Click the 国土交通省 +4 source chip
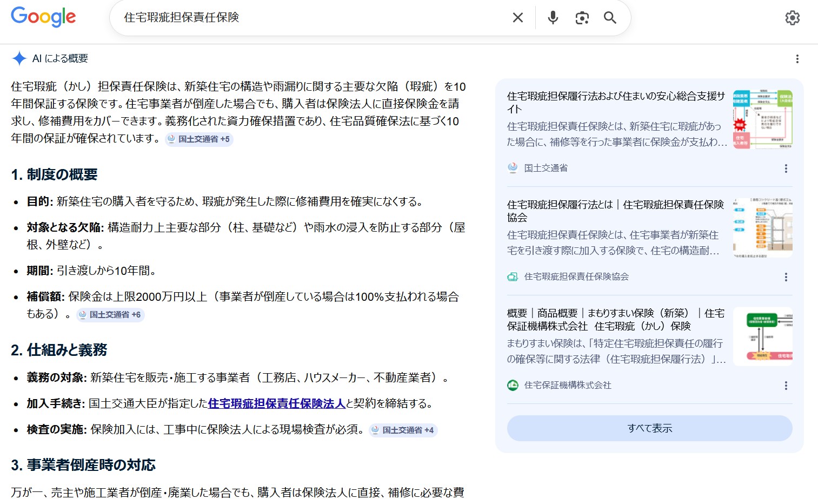The height and width of the screenshot is (499, 818). [403, 430]
